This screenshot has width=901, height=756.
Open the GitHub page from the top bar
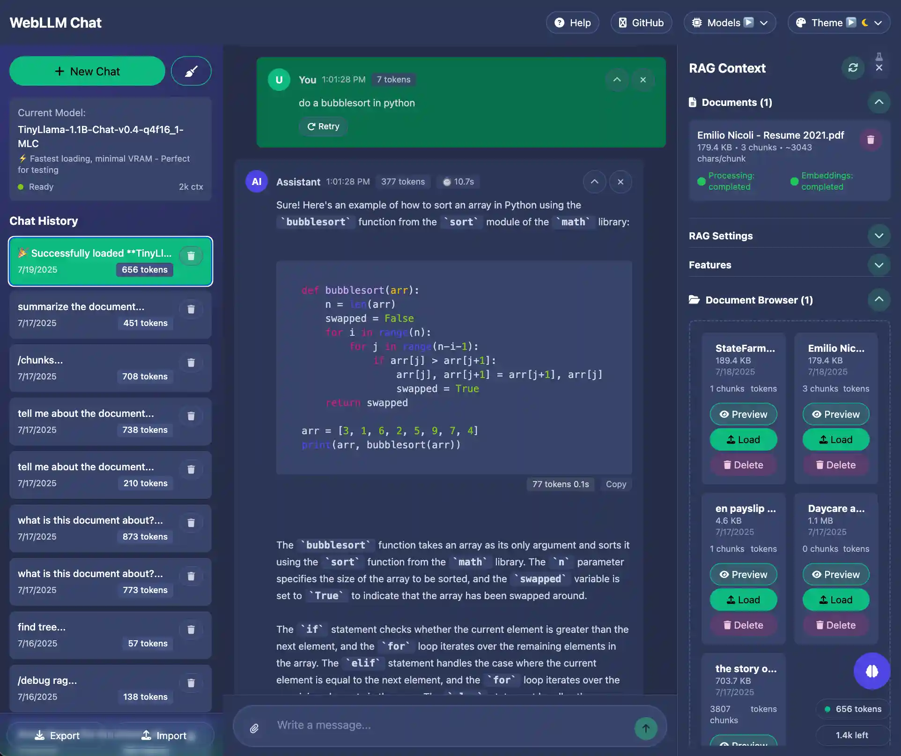tap(641, 22)
